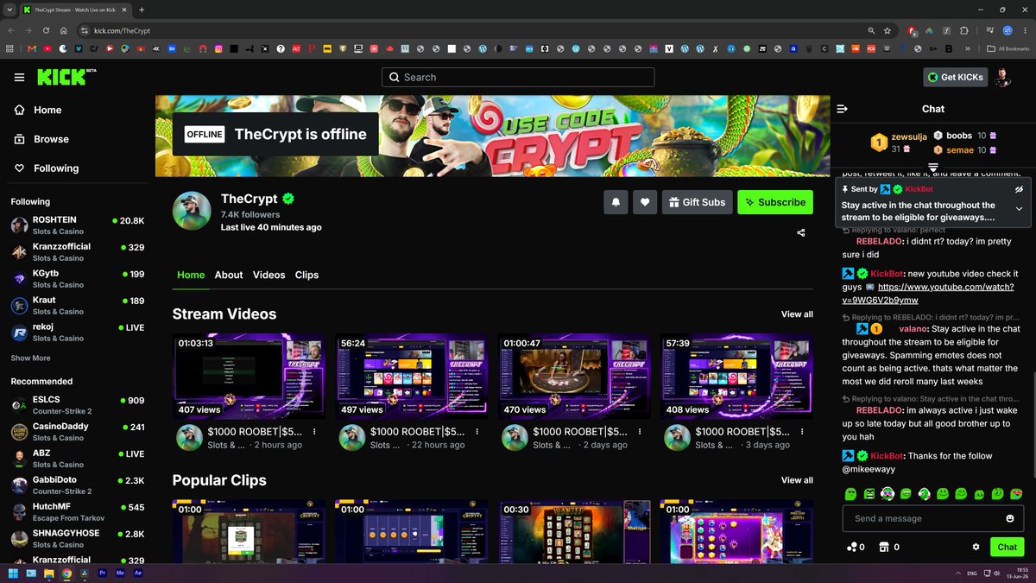Open the shop icon in chat footer

coord(883,547)
